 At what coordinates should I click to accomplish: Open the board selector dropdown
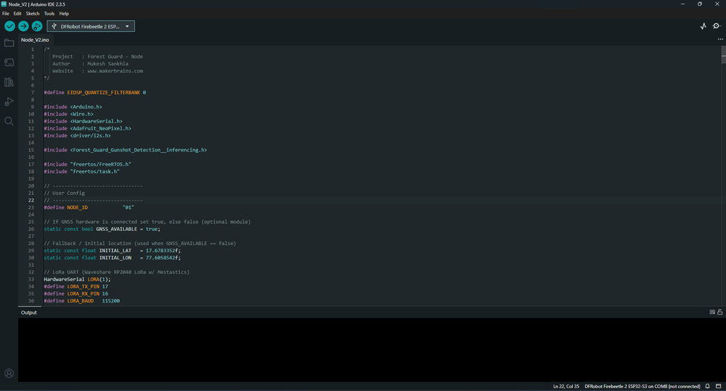click(x=91, y=26)
